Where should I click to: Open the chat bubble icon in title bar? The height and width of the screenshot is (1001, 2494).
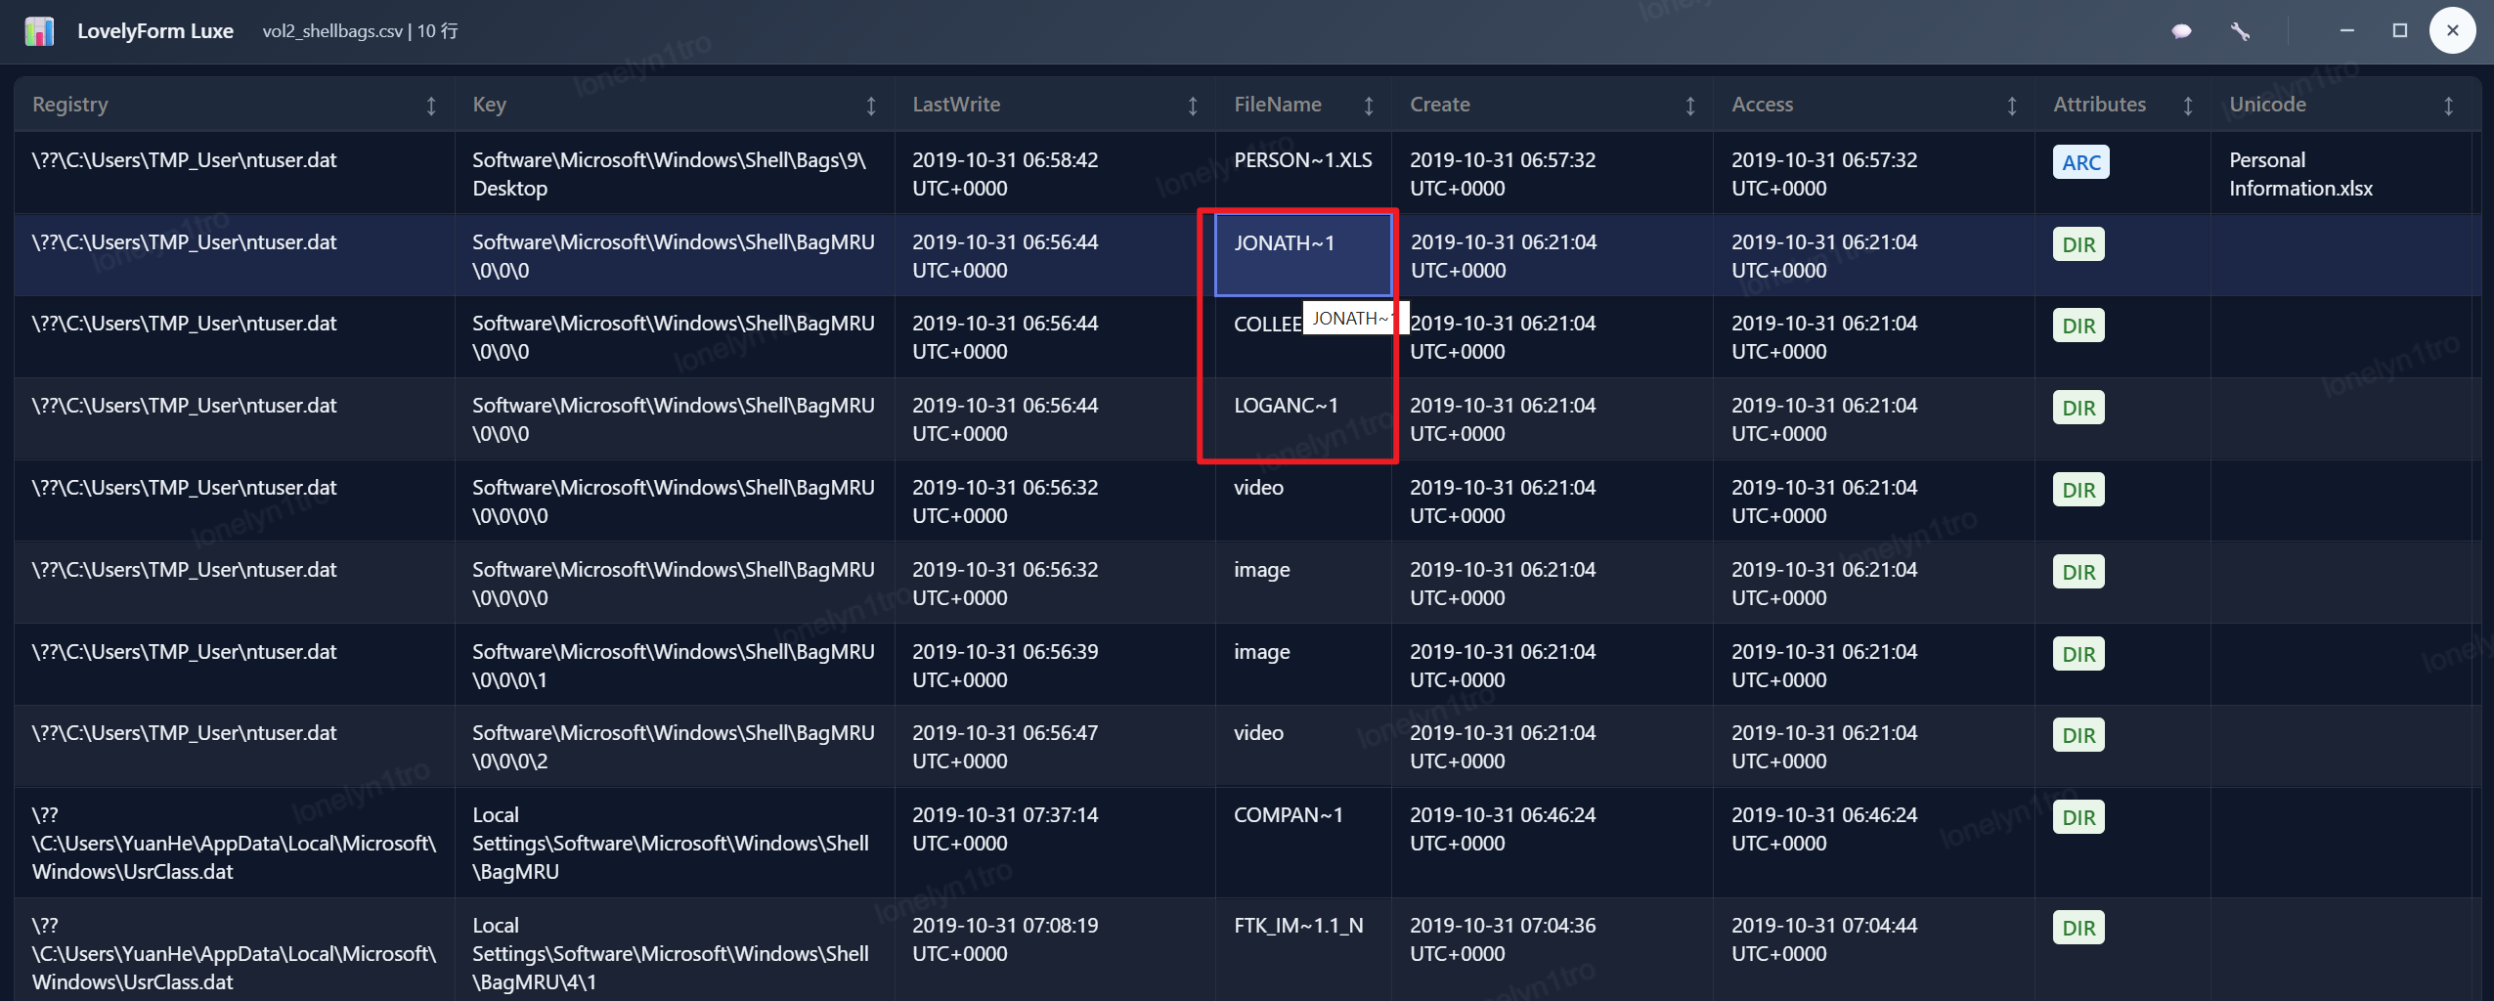tap(2181, 31)
